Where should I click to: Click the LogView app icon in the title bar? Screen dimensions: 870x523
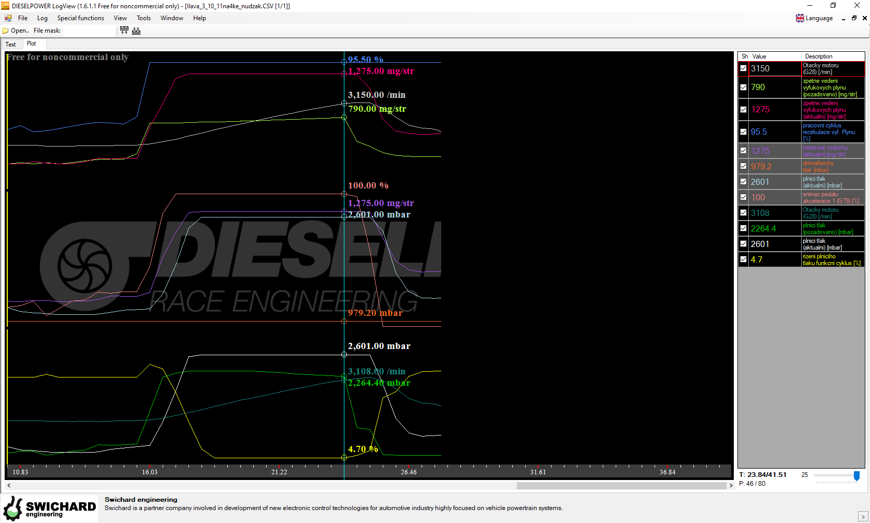point(5,6)
